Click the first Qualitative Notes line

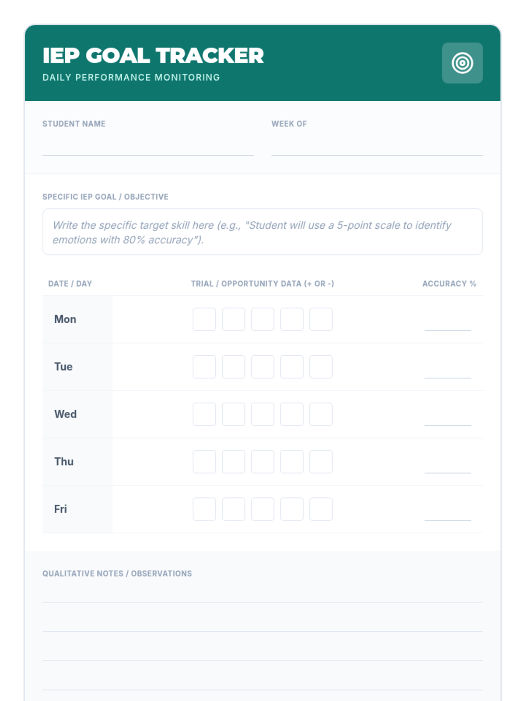click(262, 595)
